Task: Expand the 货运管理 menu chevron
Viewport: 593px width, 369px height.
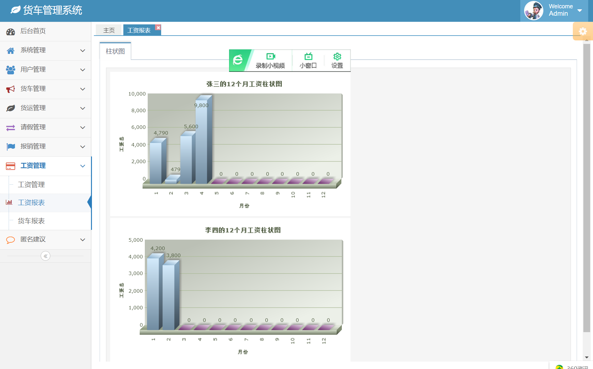Action: (x=83, y=108)
